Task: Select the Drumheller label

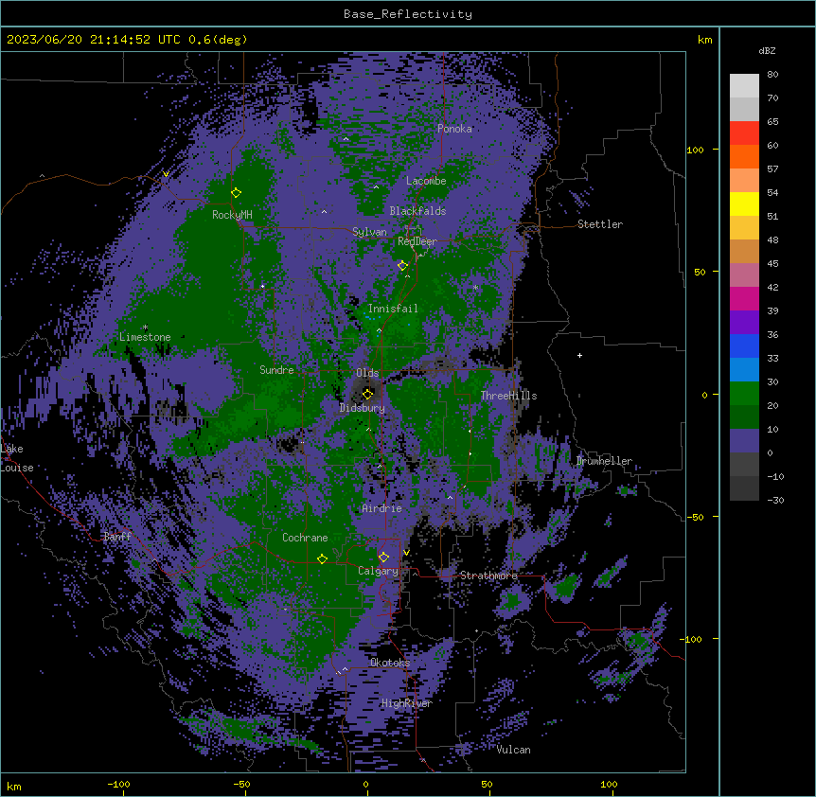Action: point(604,461)
